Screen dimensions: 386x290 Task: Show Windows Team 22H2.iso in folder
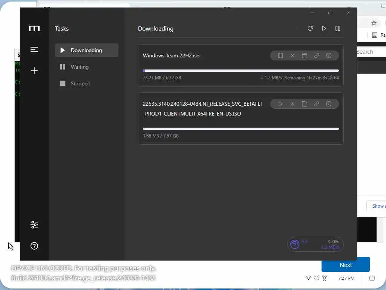click(x=305, y=56)
